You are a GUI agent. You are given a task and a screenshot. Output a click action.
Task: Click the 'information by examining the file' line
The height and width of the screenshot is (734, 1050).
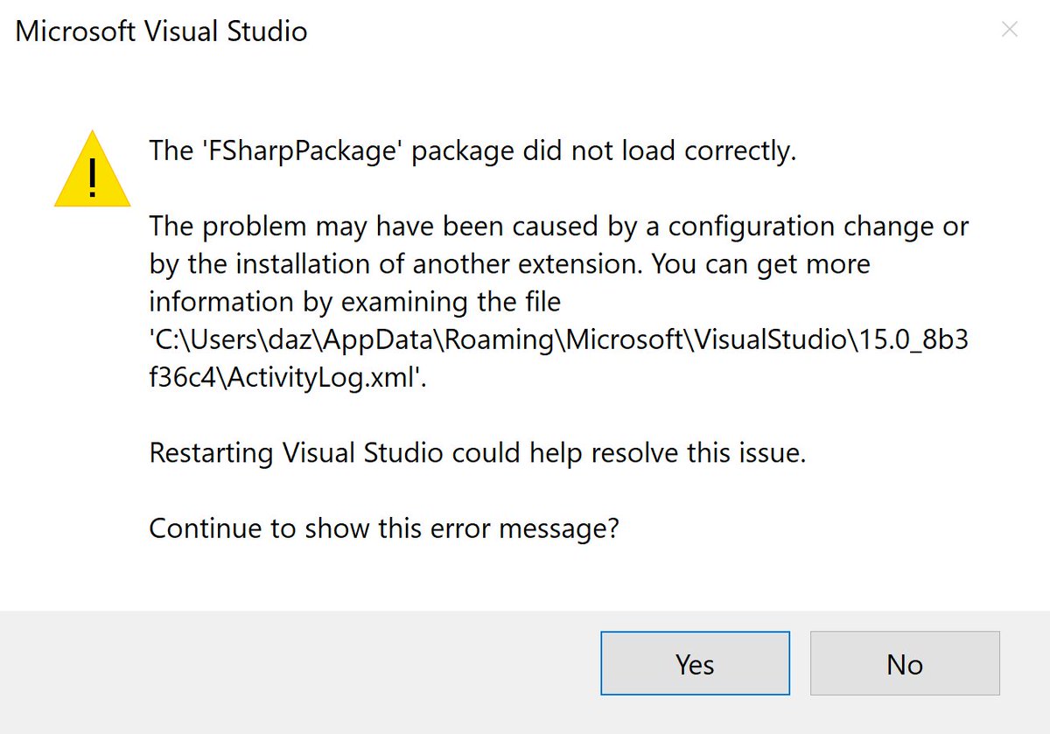click(x=354, y=302)
